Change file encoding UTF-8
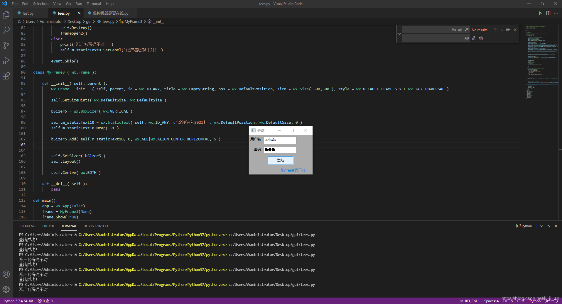This screenshot has width=562, height=304. tap(508, 301)
